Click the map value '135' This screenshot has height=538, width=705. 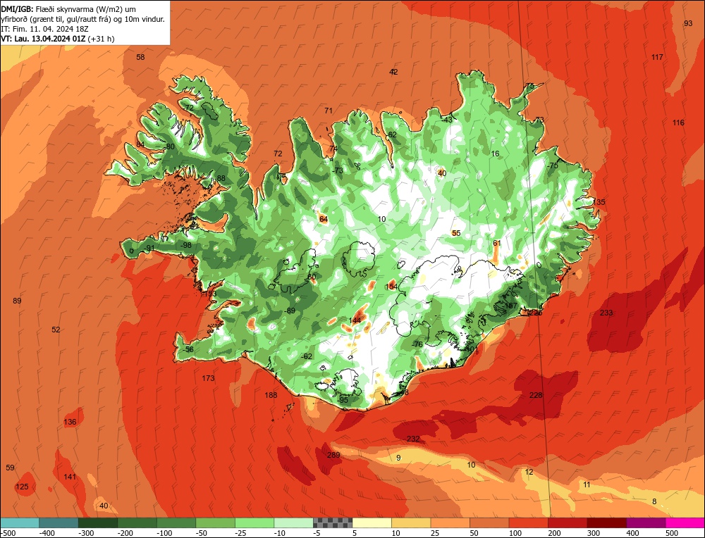(599, 202)
